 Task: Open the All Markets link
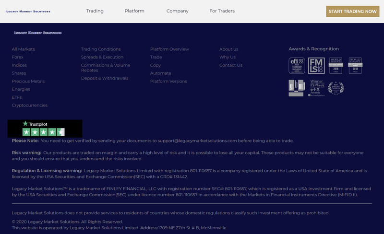click(23, 49)
